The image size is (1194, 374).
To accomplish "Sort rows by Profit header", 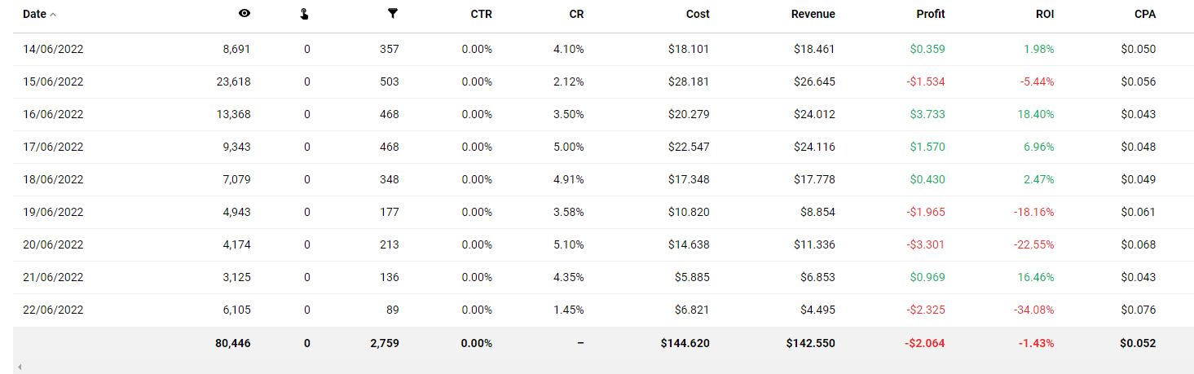I will [931, 14].
